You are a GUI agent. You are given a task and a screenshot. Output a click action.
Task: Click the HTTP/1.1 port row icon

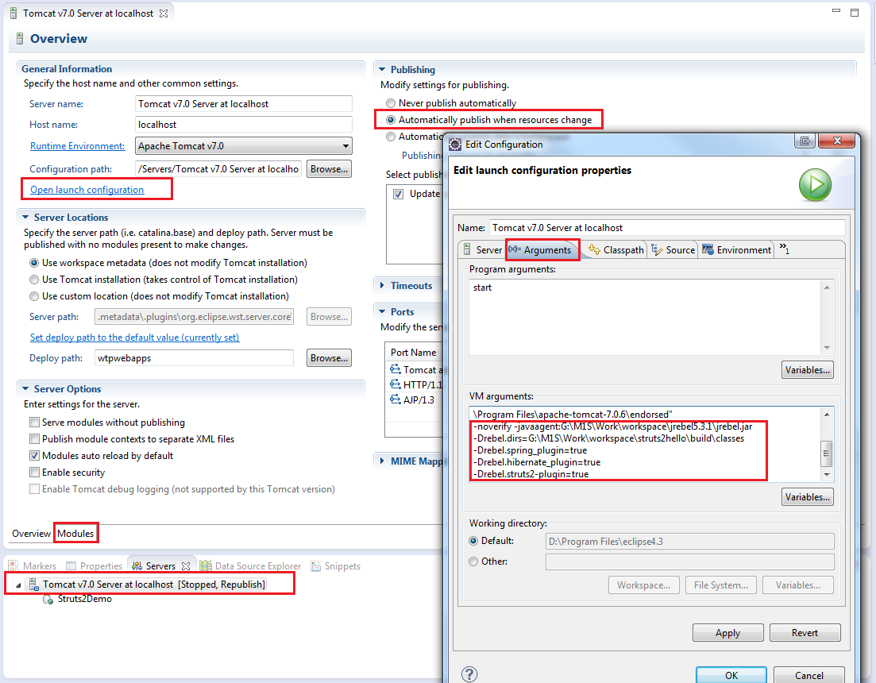tap(395, 384)
